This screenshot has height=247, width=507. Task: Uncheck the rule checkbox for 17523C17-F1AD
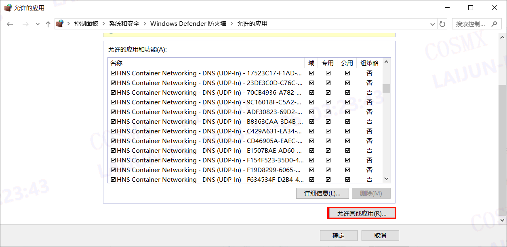pos(113,73)
